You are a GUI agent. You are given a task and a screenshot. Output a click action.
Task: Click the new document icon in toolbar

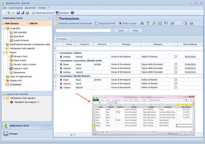(4, 13)
